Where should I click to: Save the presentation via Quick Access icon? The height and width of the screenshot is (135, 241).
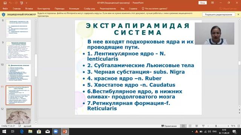click(x=5, y=3)
